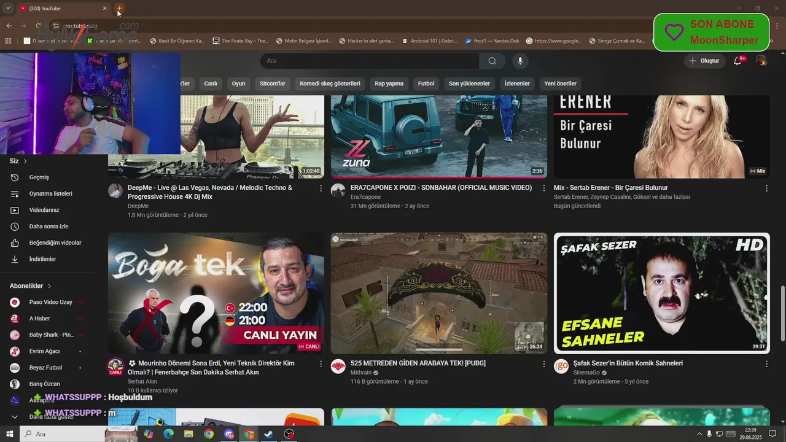786x442 pixels.
Task: Open Copilot from the taskbar
Action: click(x=148, y=434)
